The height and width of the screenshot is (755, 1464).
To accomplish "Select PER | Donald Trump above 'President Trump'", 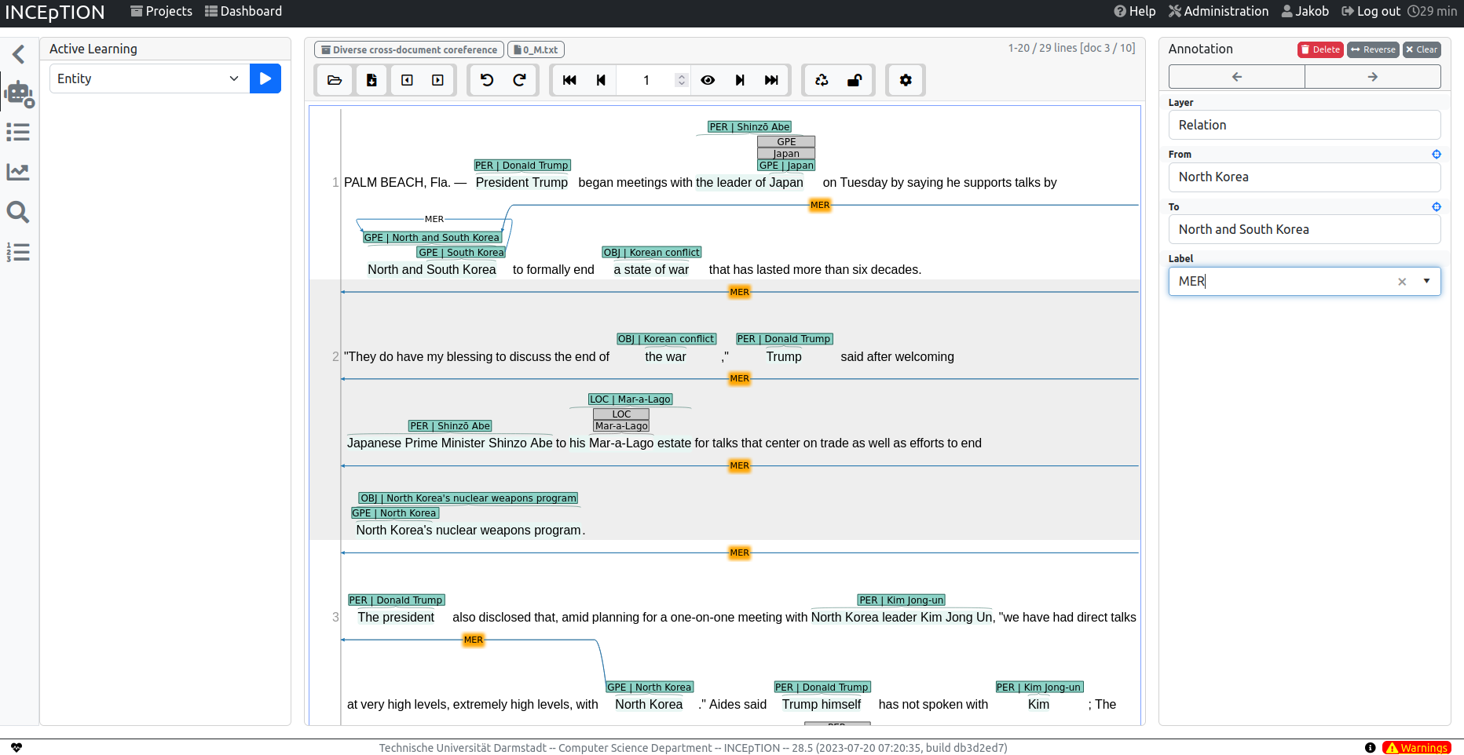I will [522, 166].
